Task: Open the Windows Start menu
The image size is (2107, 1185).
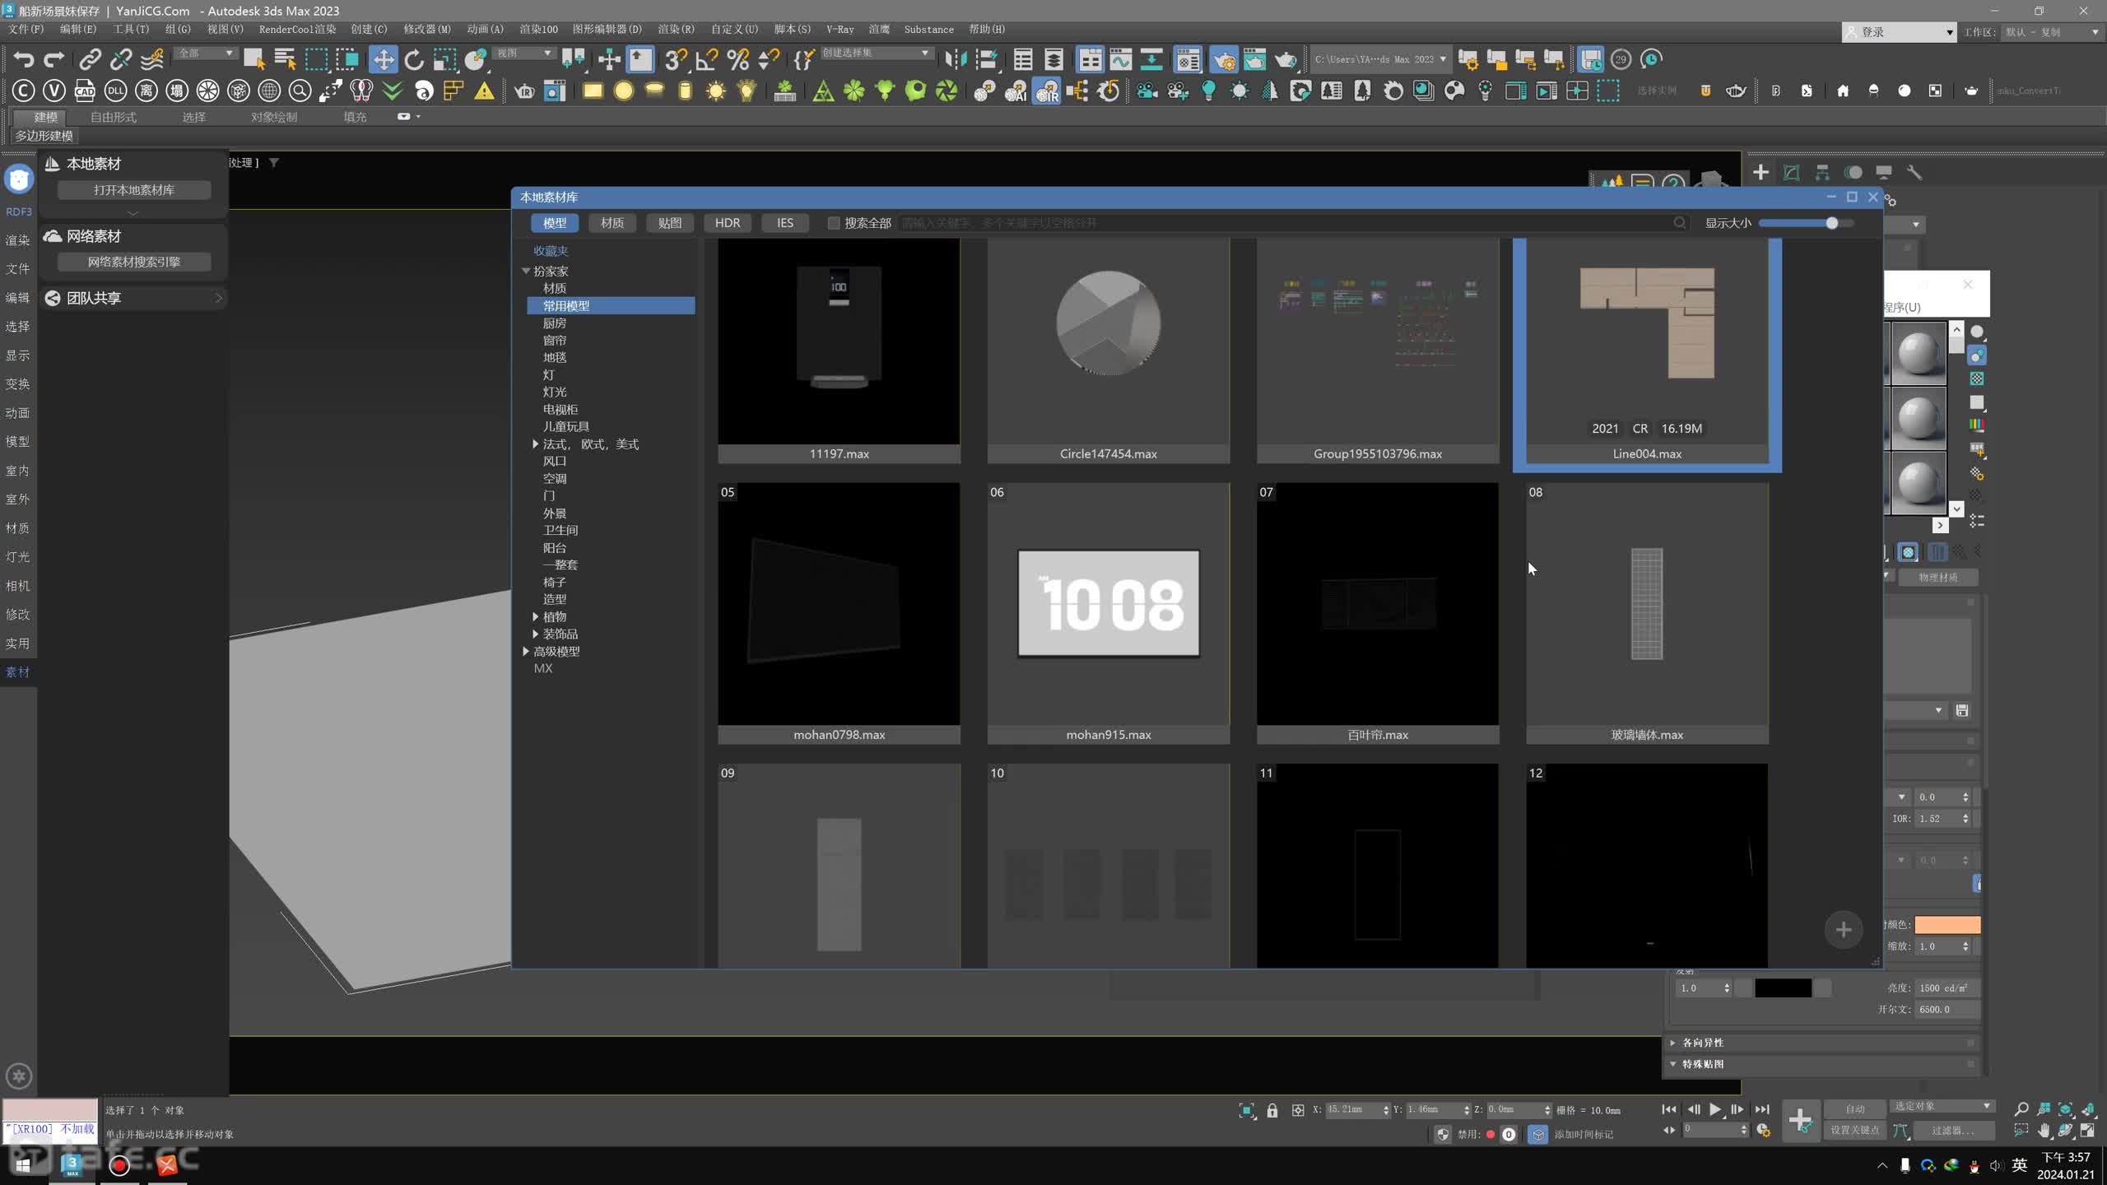Action: pos(23,1164)
